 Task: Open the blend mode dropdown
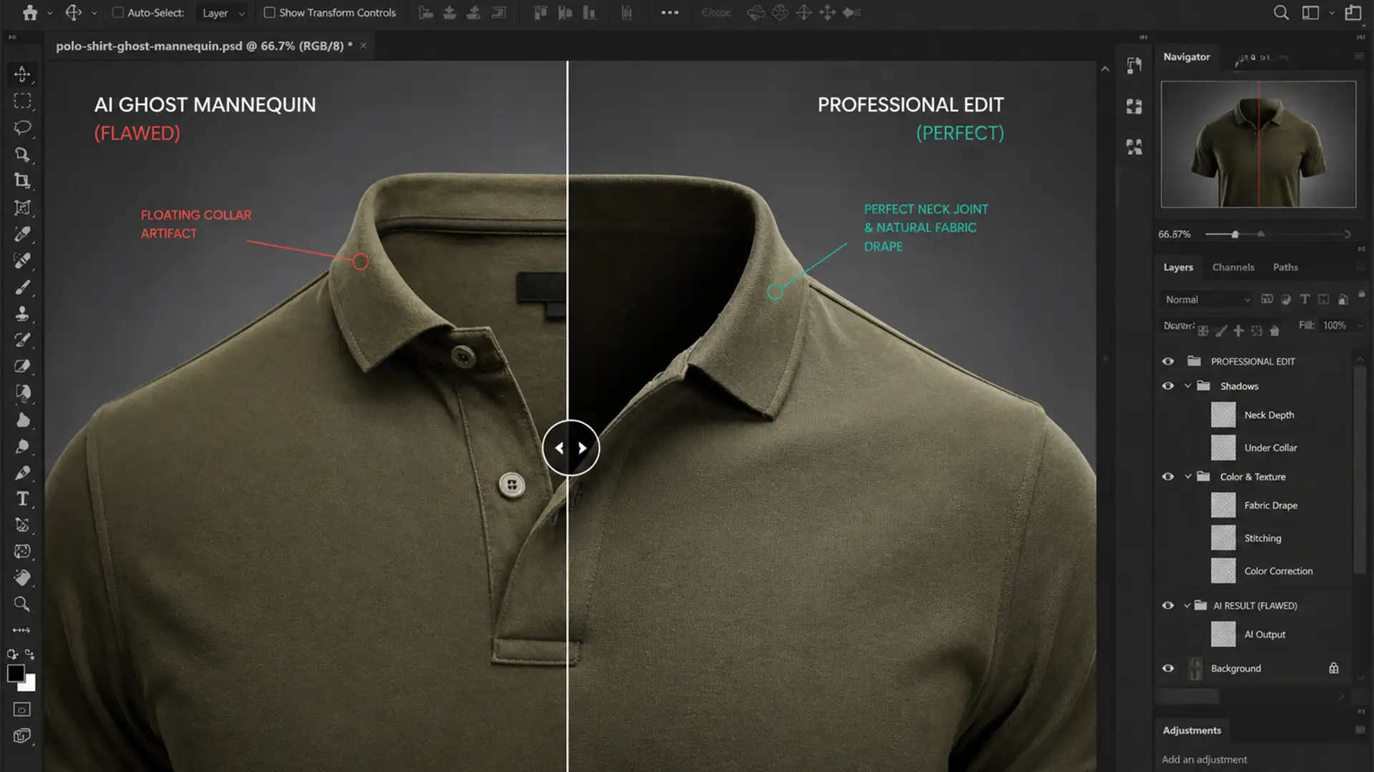[x=1207, y=299]
